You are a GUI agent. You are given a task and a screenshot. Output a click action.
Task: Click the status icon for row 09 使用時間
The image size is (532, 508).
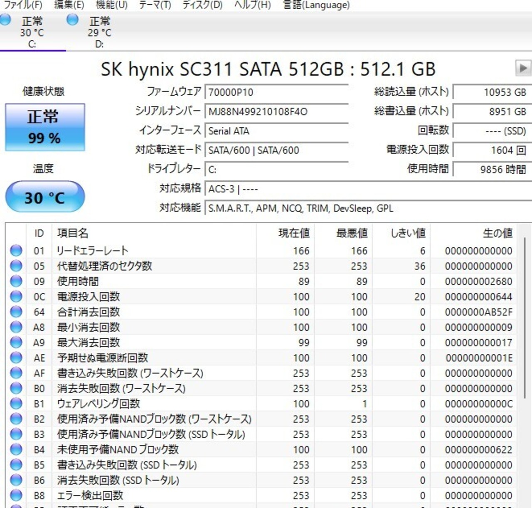point(16,281)
